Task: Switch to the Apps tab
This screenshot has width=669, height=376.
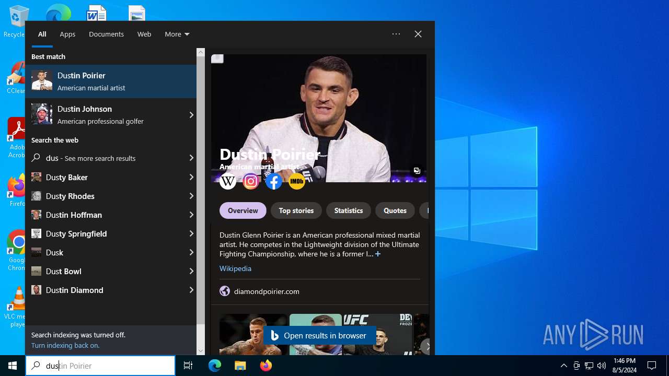Action: [67, 34]
